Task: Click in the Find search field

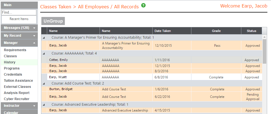Action: [x=19, y=13]
